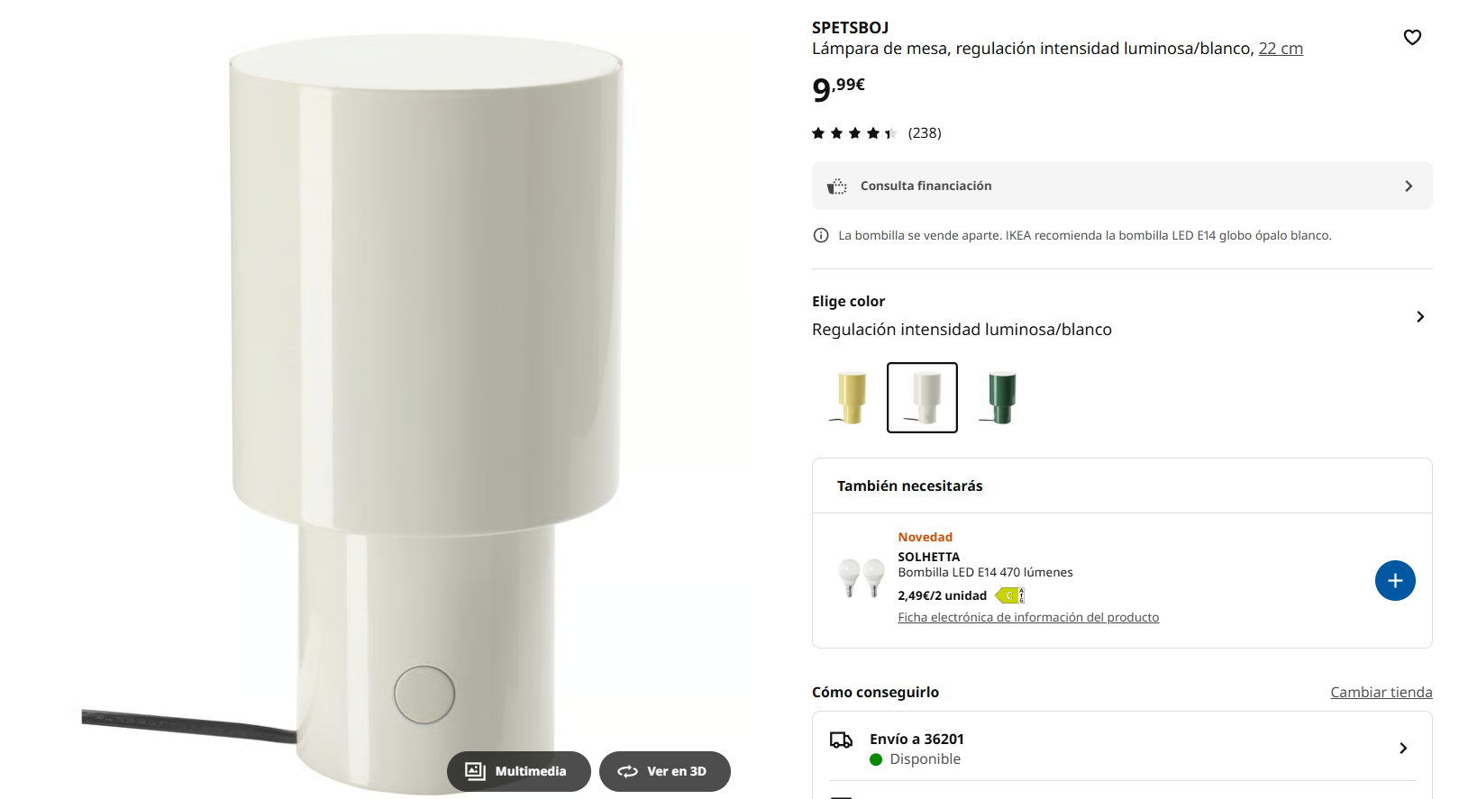Open reviews count (238)
Screen dimensions: 1459x799
click(x=925, y=133)
